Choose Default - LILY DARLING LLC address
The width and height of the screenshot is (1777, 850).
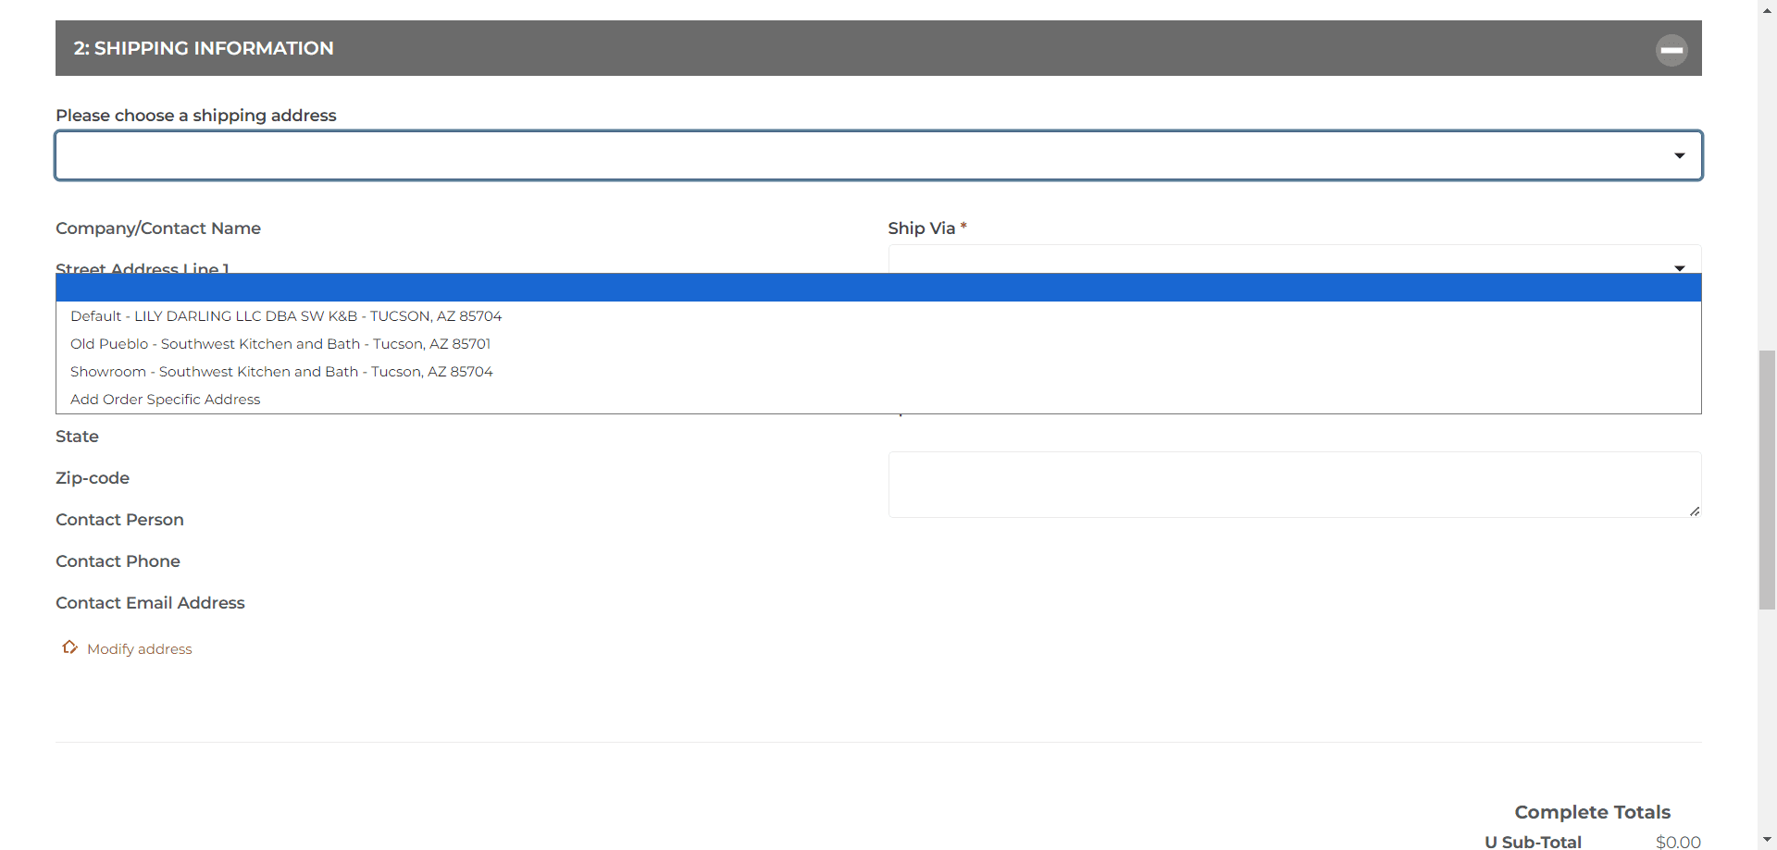pos(878,316)
